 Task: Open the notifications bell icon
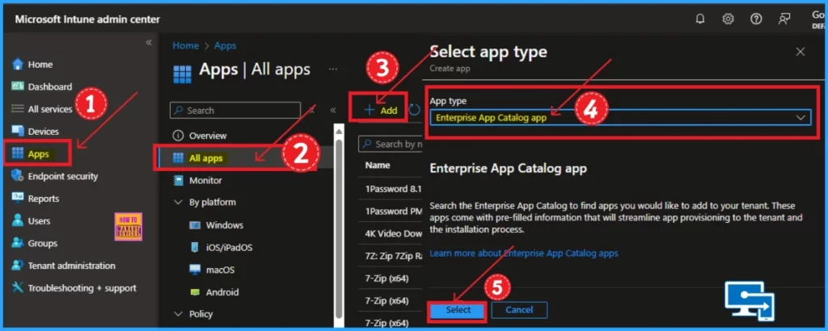(700, 19)
